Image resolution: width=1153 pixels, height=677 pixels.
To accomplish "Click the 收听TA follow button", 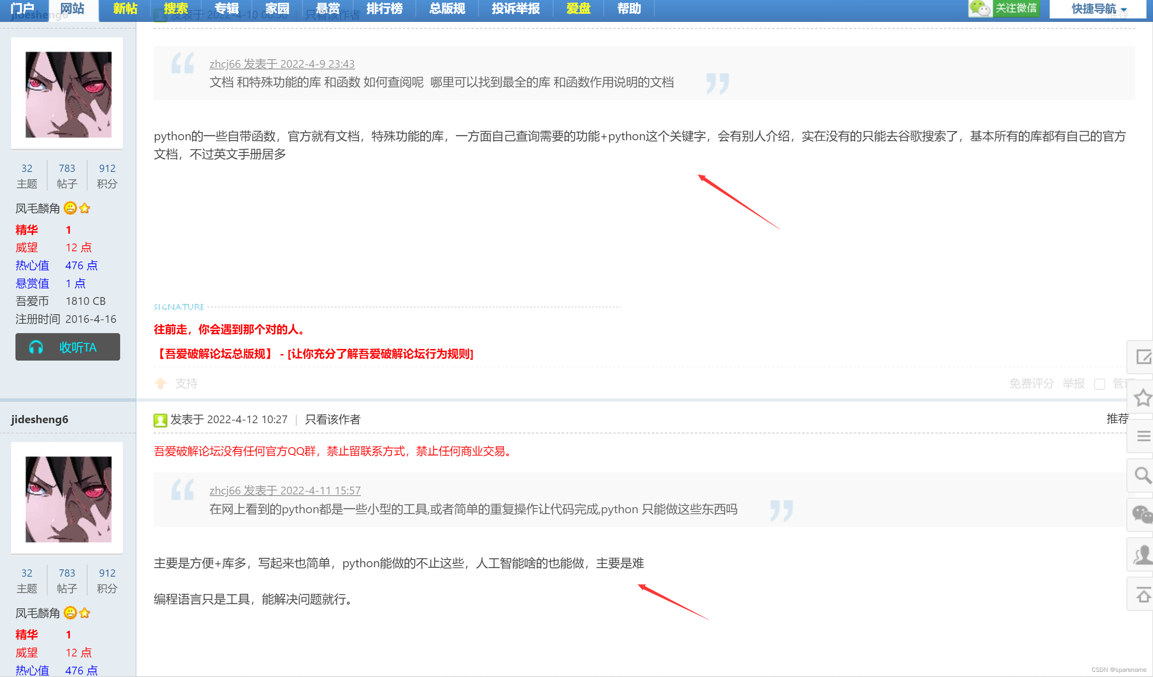I will click(68, 347).
